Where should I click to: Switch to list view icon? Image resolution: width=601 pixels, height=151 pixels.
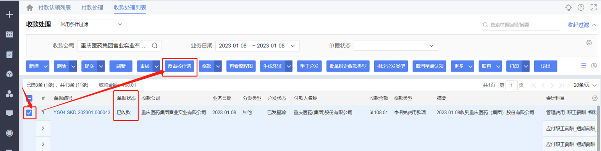pos(583,66)
